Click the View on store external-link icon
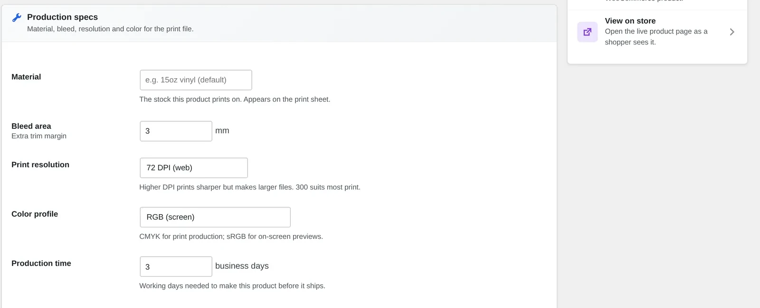This screenshot has width=760, height=308. 588,32
